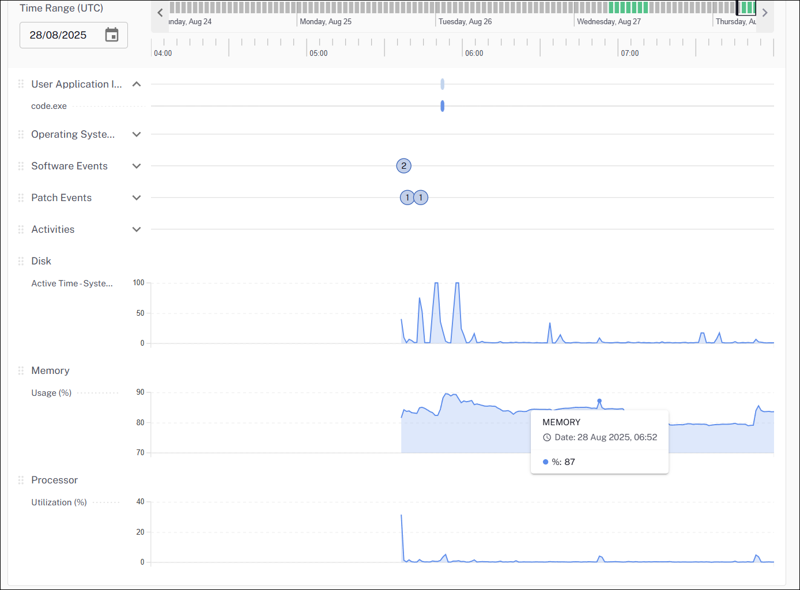Grab the drag handle beside Processor
The height and width of the screenshot is (590, 800).
21,480
